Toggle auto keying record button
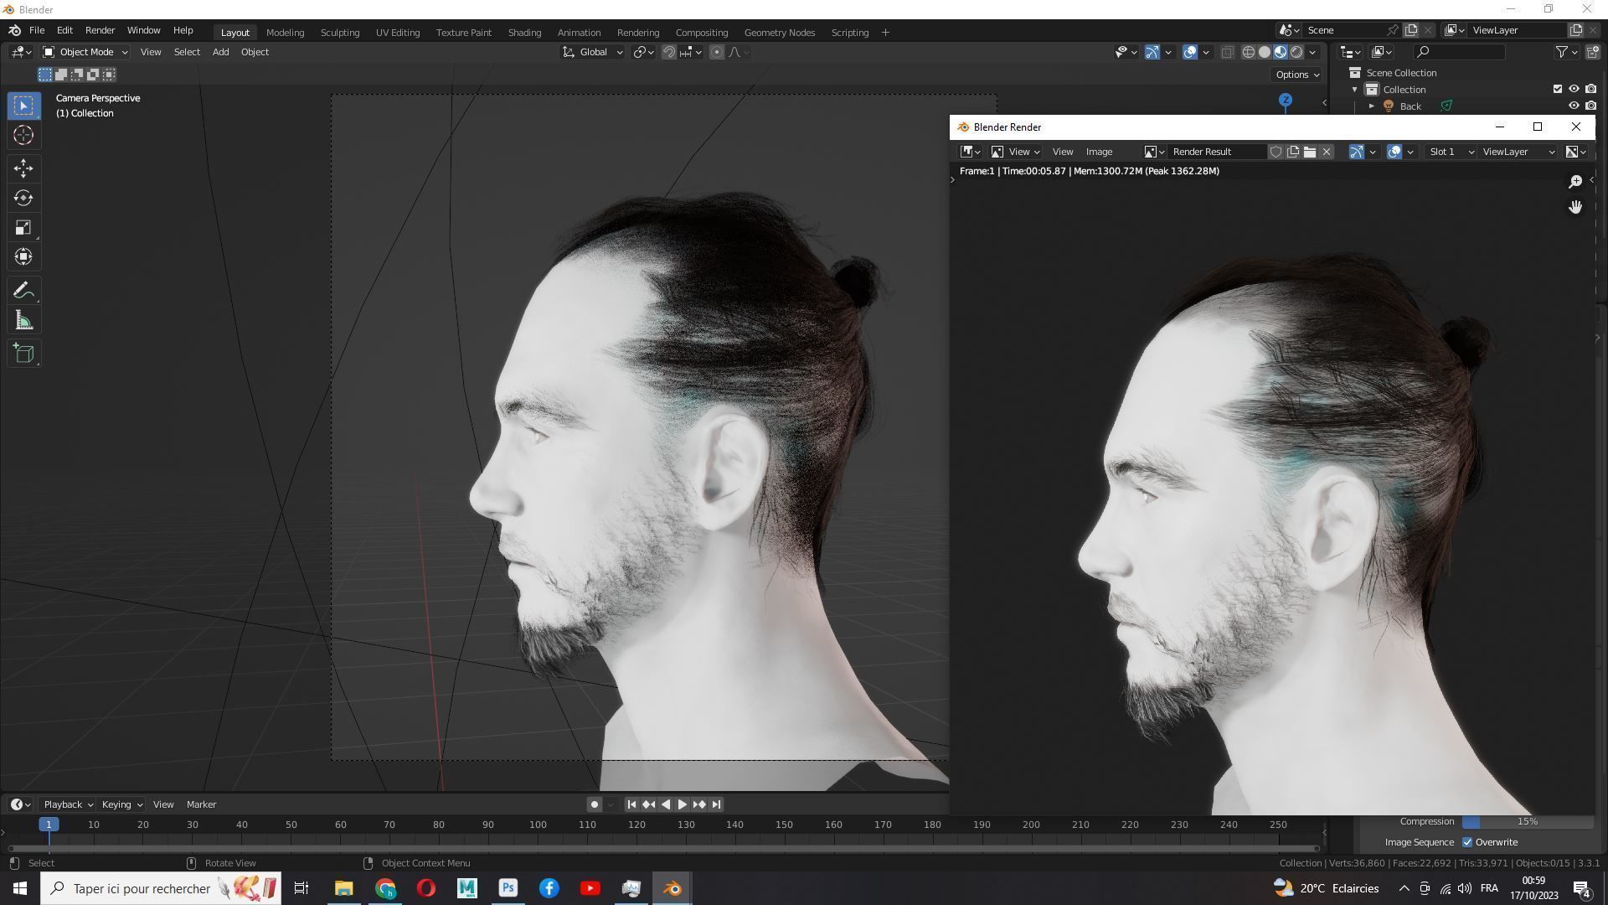This screenshot has width=1608, height=905. tap(595, 804)
